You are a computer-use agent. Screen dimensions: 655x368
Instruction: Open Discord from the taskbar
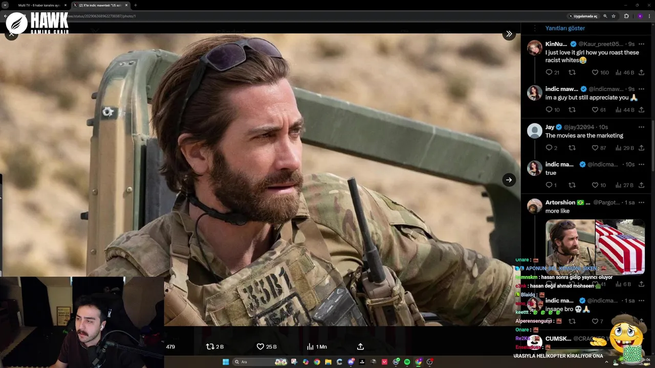(351, 362)
